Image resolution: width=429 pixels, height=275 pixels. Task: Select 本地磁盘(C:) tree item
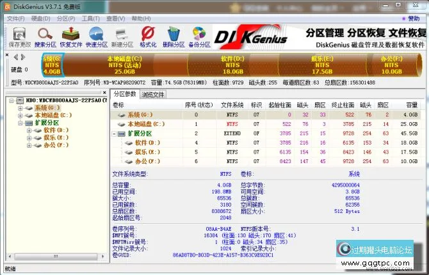53,115
